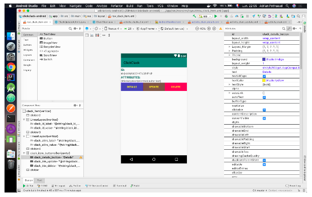
Task: Open the Nexus 4 device dropdown
Action: click(113, 29)
